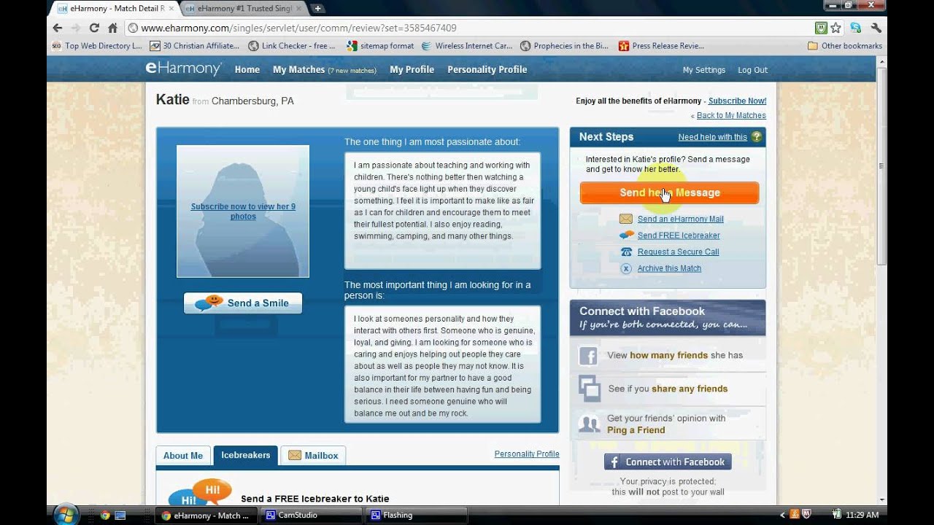Close the eHarmony #1 Trusted Singles tab

pos(298,8)
